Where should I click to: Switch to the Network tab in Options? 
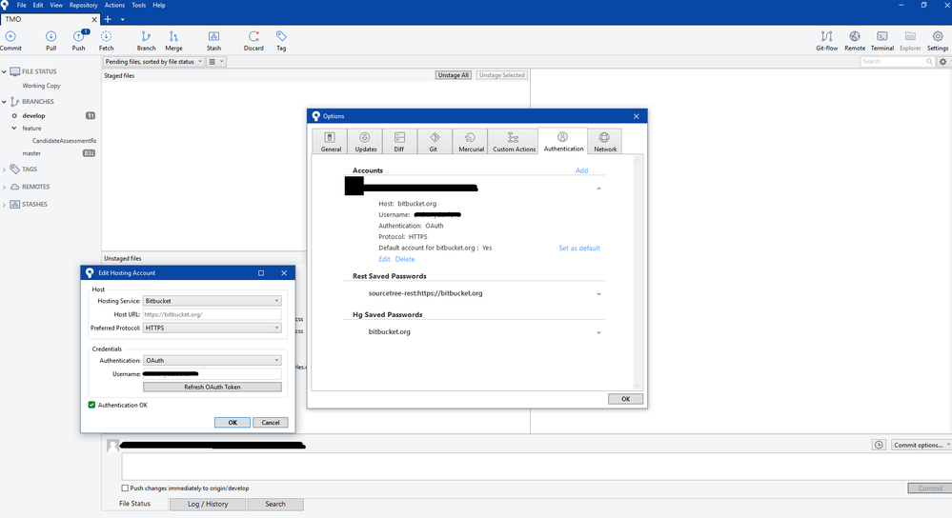tap(604, 142)
